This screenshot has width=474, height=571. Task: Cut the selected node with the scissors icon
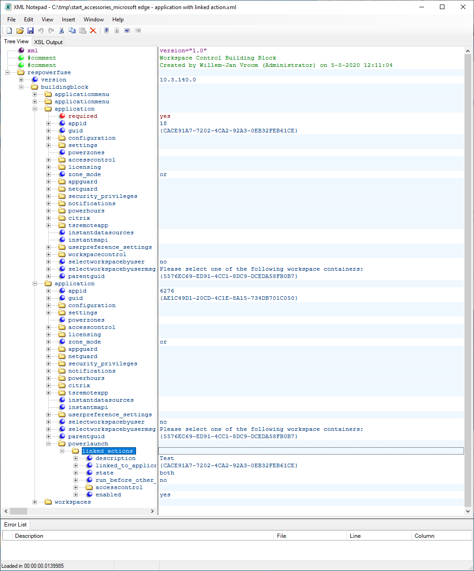coord(61,30)
